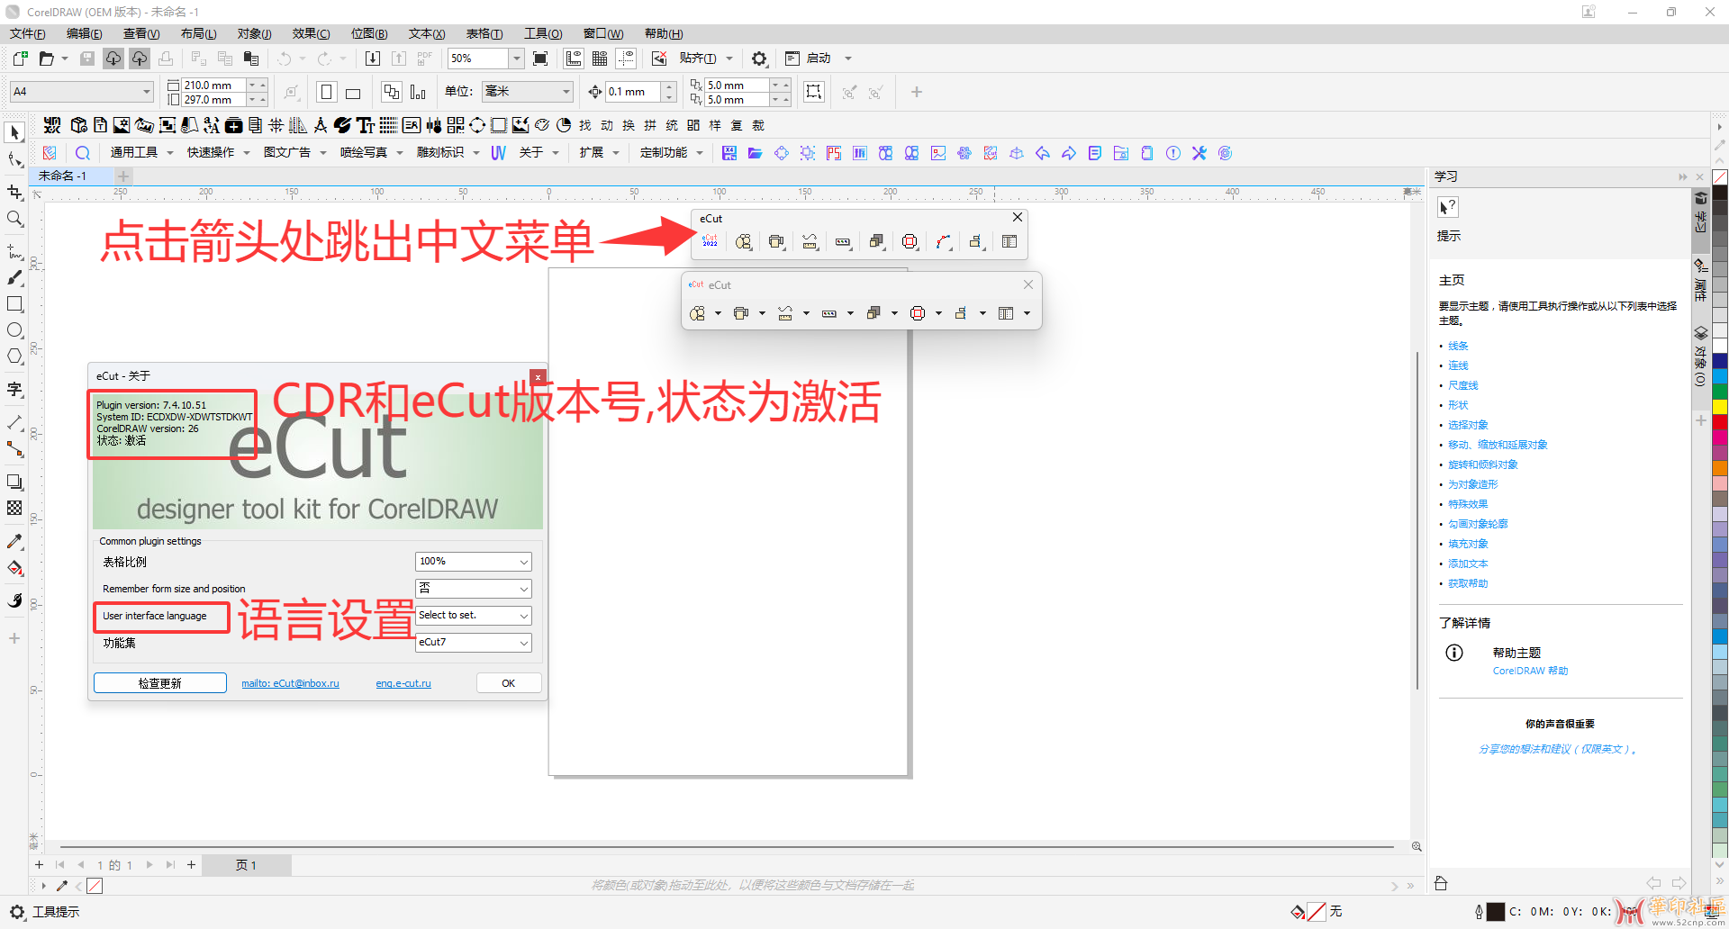
Task: Open the 位图 menu
Action: click(369, 34)
